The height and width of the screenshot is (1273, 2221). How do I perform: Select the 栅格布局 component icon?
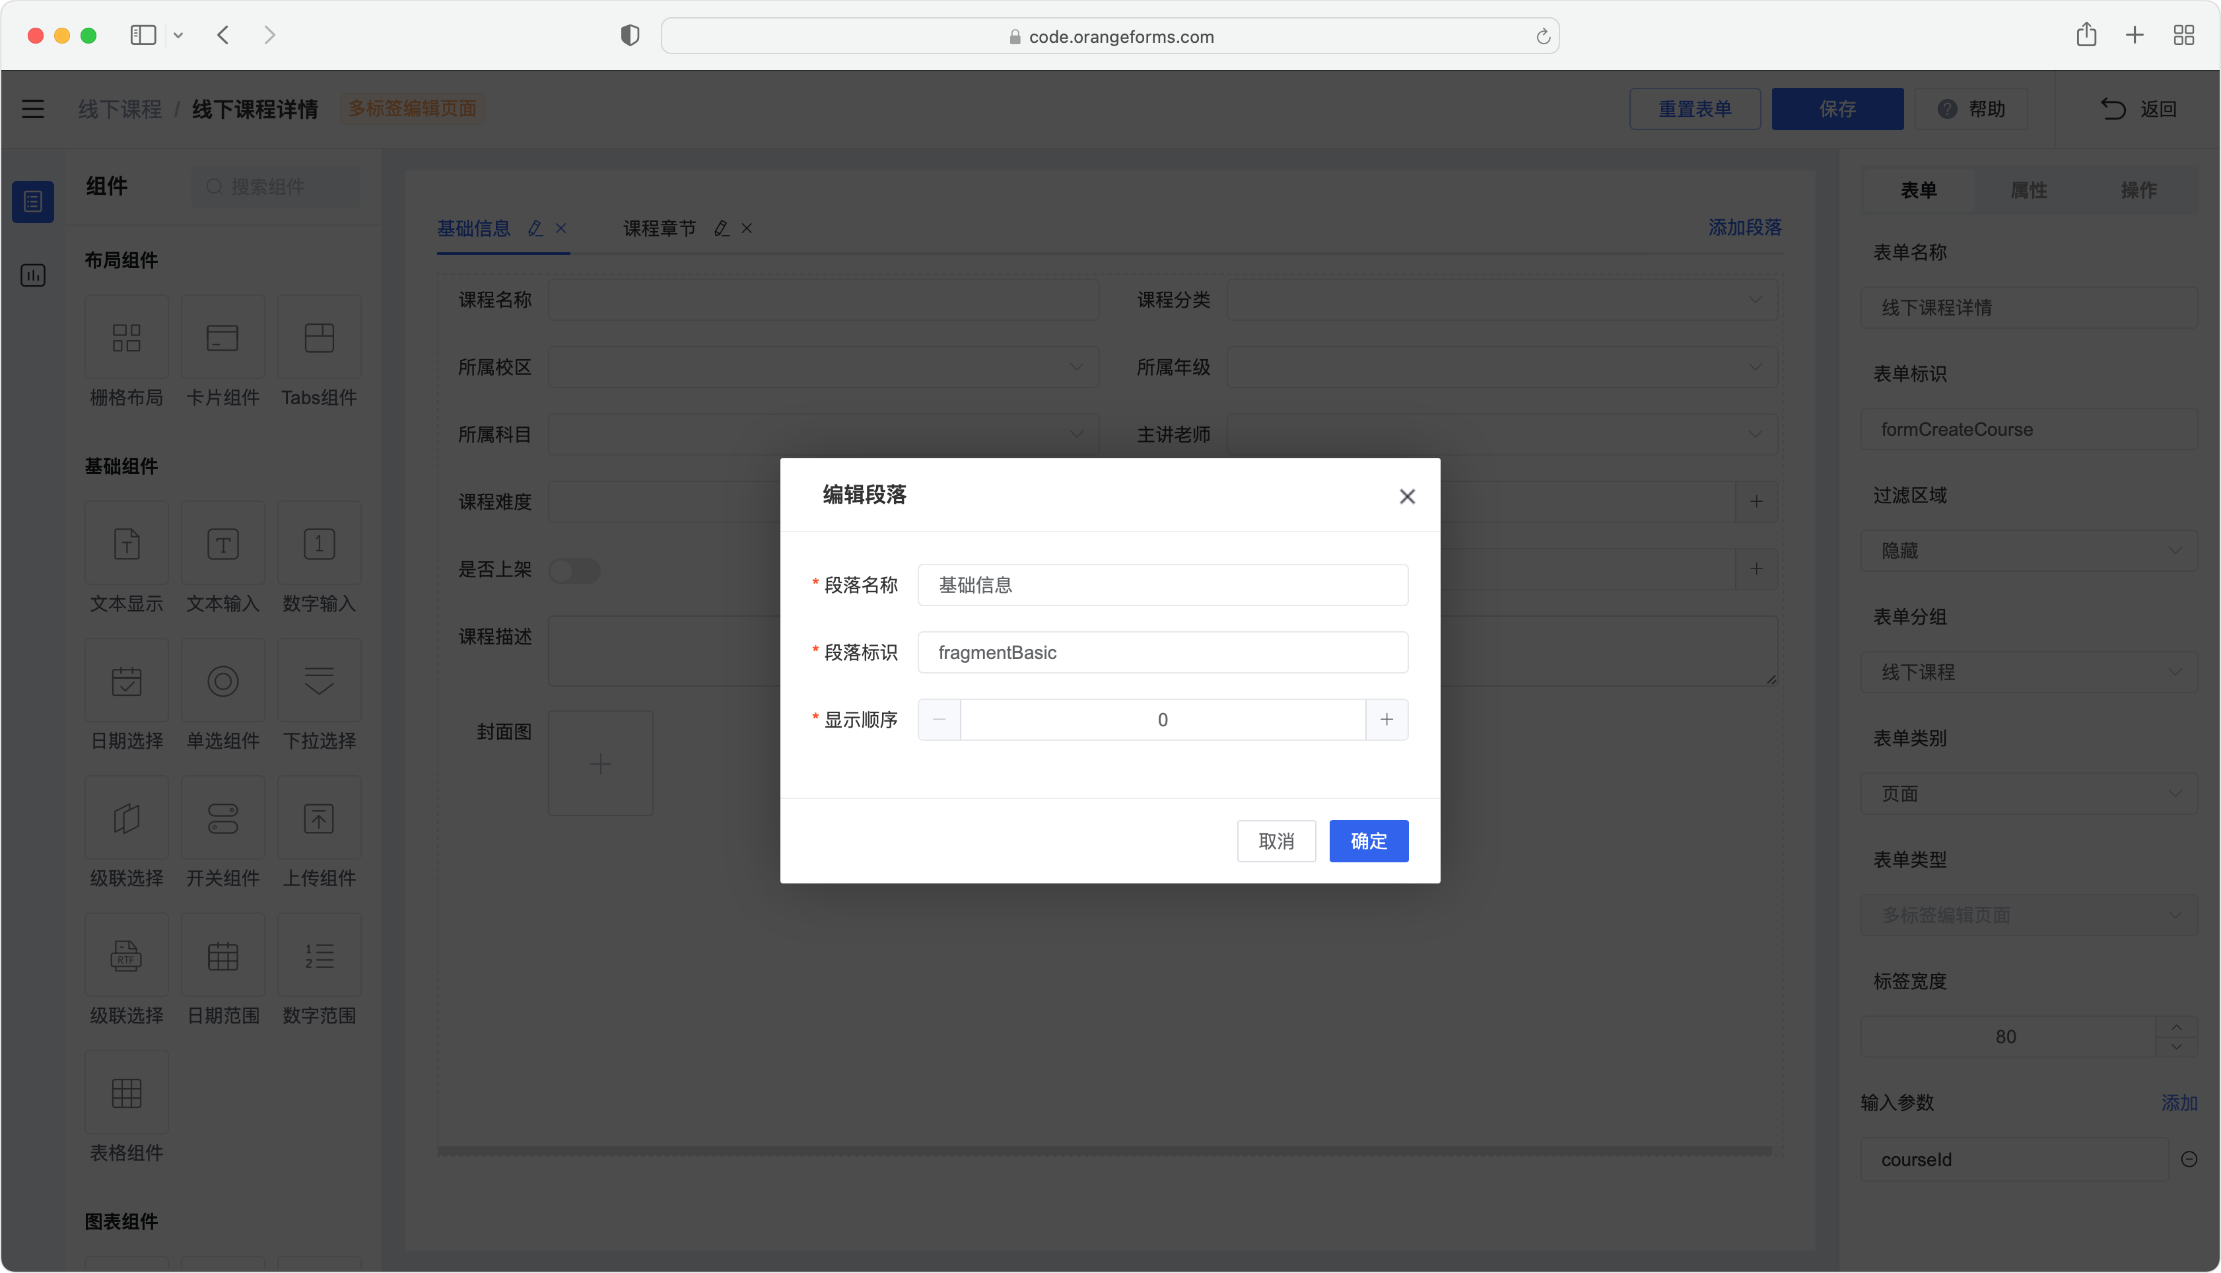pyautogui.click(x=126, y=337)
